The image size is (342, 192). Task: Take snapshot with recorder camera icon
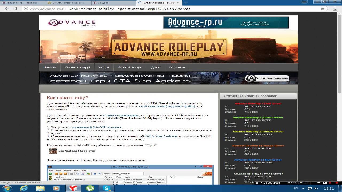pos(325,183)
